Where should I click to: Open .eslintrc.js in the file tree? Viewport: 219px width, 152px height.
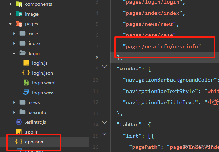click(x=35, y=122)
